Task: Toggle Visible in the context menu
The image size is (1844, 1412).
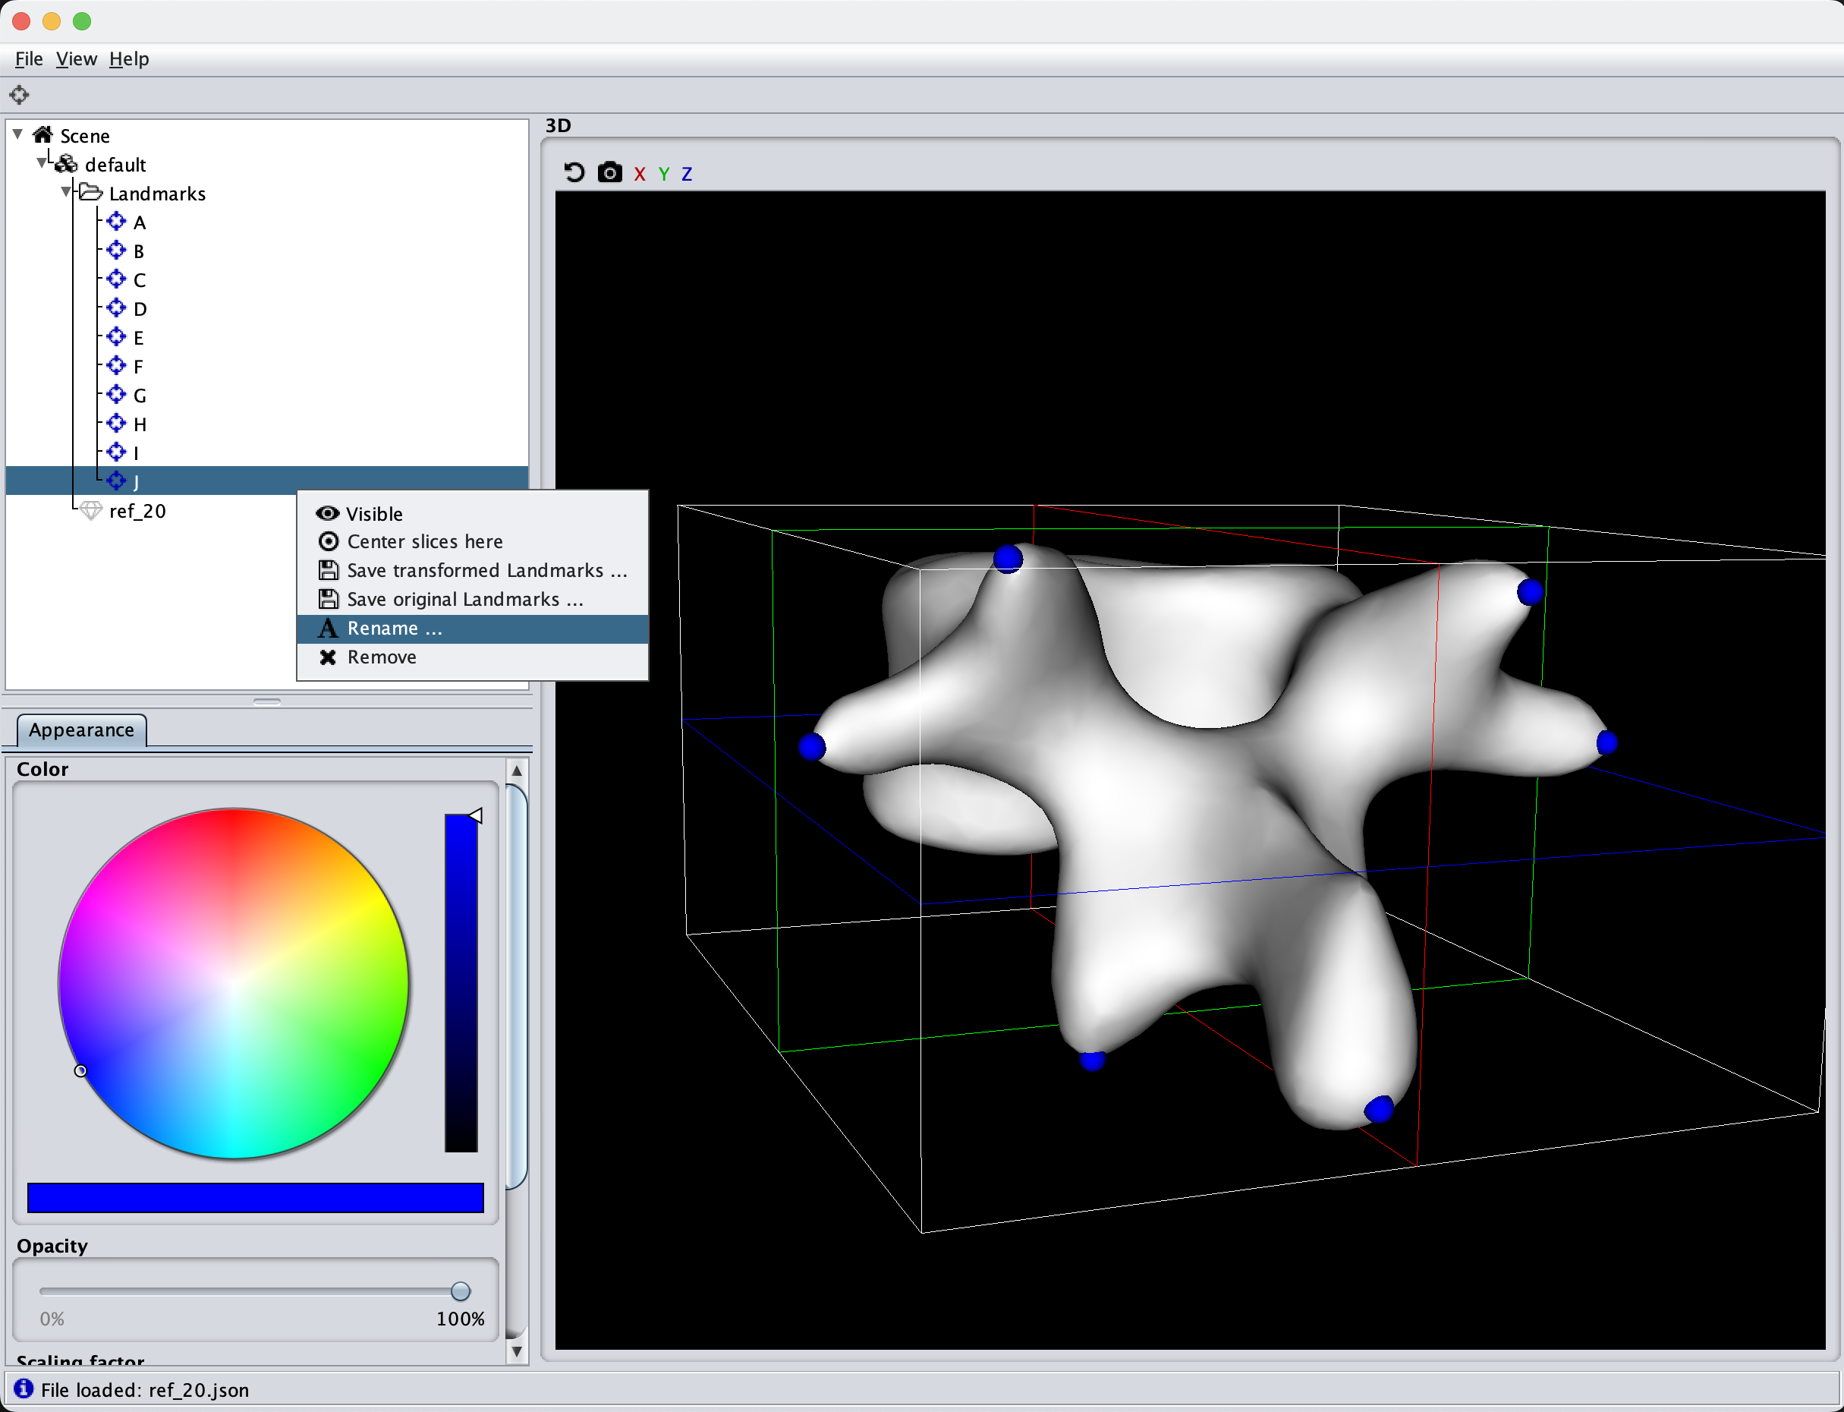Action: tap(473, 513)
